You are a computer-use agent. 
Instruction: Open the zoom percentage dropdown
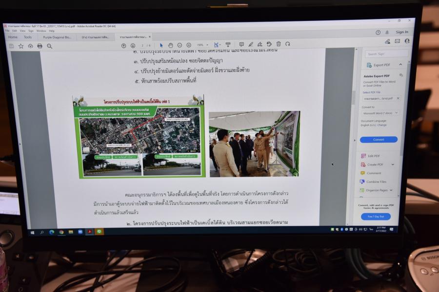203,45
